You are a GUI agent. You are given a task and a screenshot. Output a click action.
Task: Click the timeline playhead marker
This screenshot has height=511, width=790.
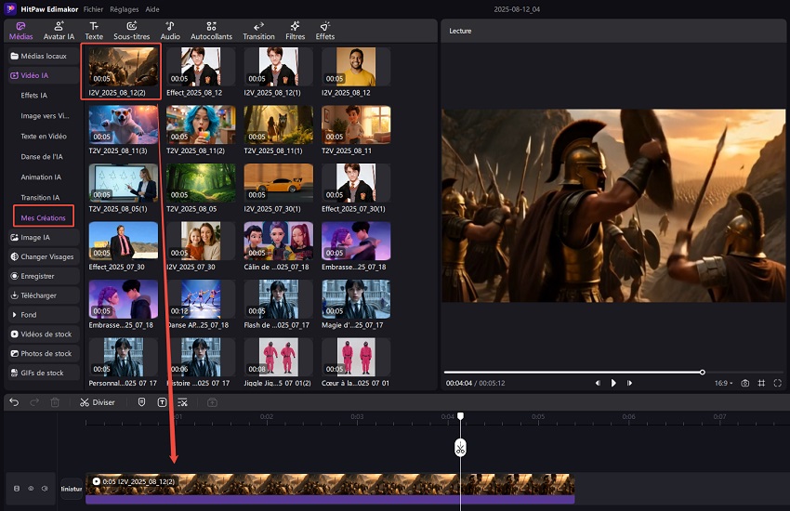(x=460, y=416)
